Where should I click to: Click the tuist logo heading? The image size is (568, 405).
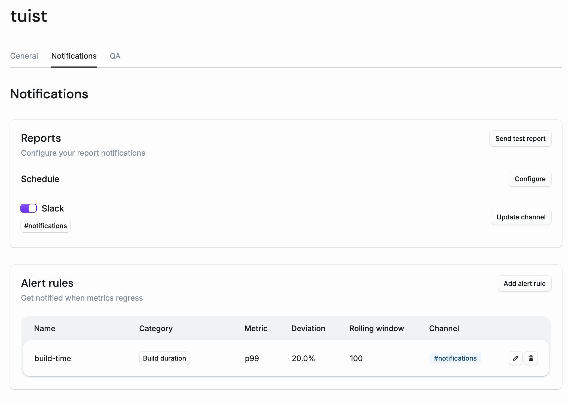coord(29,16)
